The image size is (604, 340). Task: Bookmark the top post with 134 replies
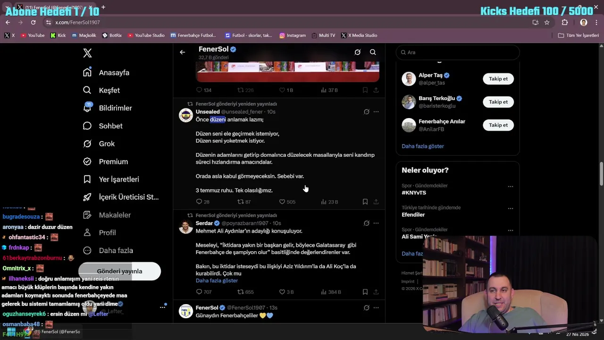365,90
